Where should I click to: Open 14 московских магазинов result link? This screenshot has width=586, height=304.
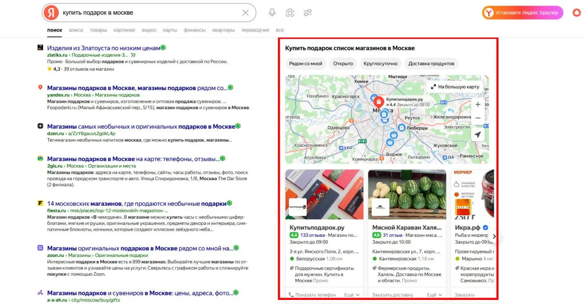point(137,203)
